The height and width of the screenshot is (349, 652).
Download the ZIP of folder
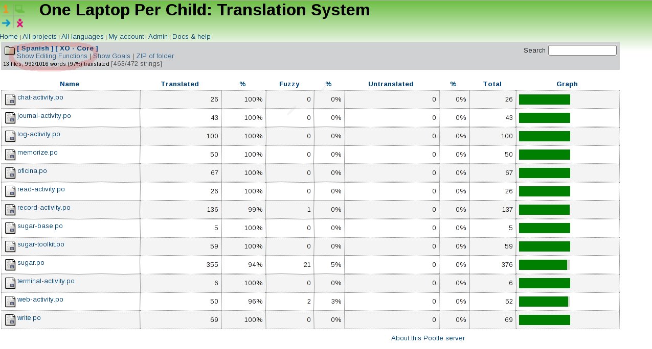155,56
